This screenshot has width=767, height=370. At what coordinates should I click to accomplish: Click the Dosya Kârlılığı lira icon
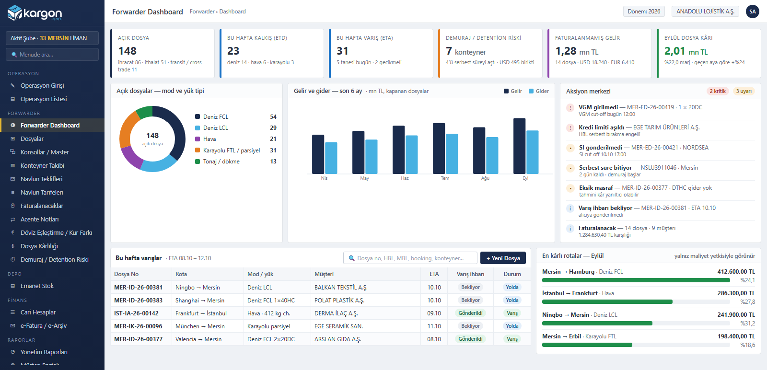point(13,246)
